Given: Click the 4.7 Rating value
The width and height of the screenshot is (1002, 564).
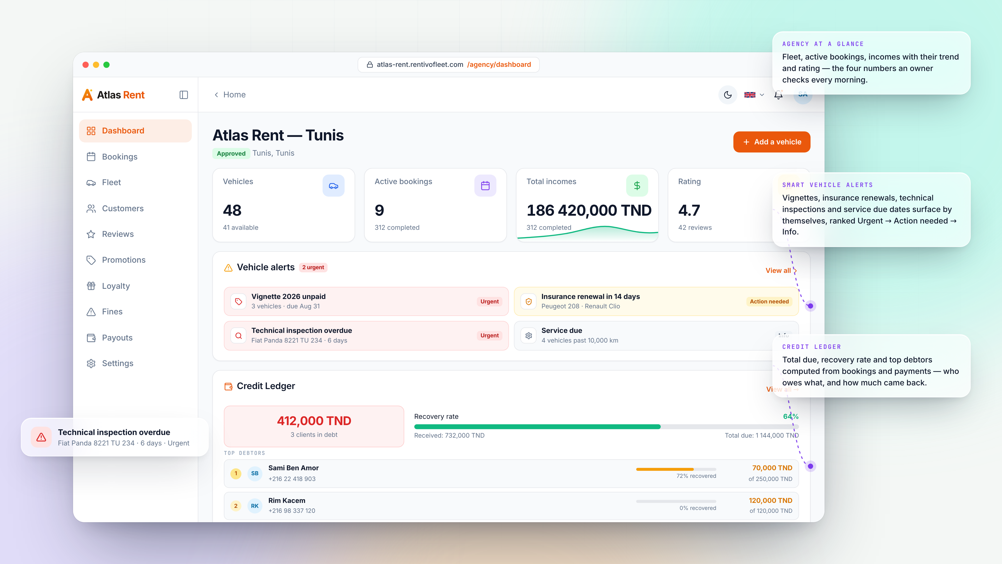Looking at the screenshot, I should coord(689,210).
